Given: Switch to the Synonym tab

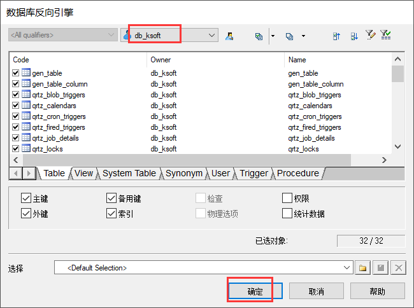Looking at the screenshot, I should [184, 173].
